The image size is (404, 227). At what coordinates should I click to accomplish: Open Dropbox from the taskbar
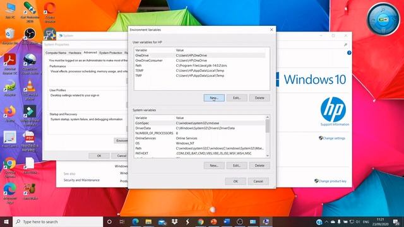click(175, 221)
